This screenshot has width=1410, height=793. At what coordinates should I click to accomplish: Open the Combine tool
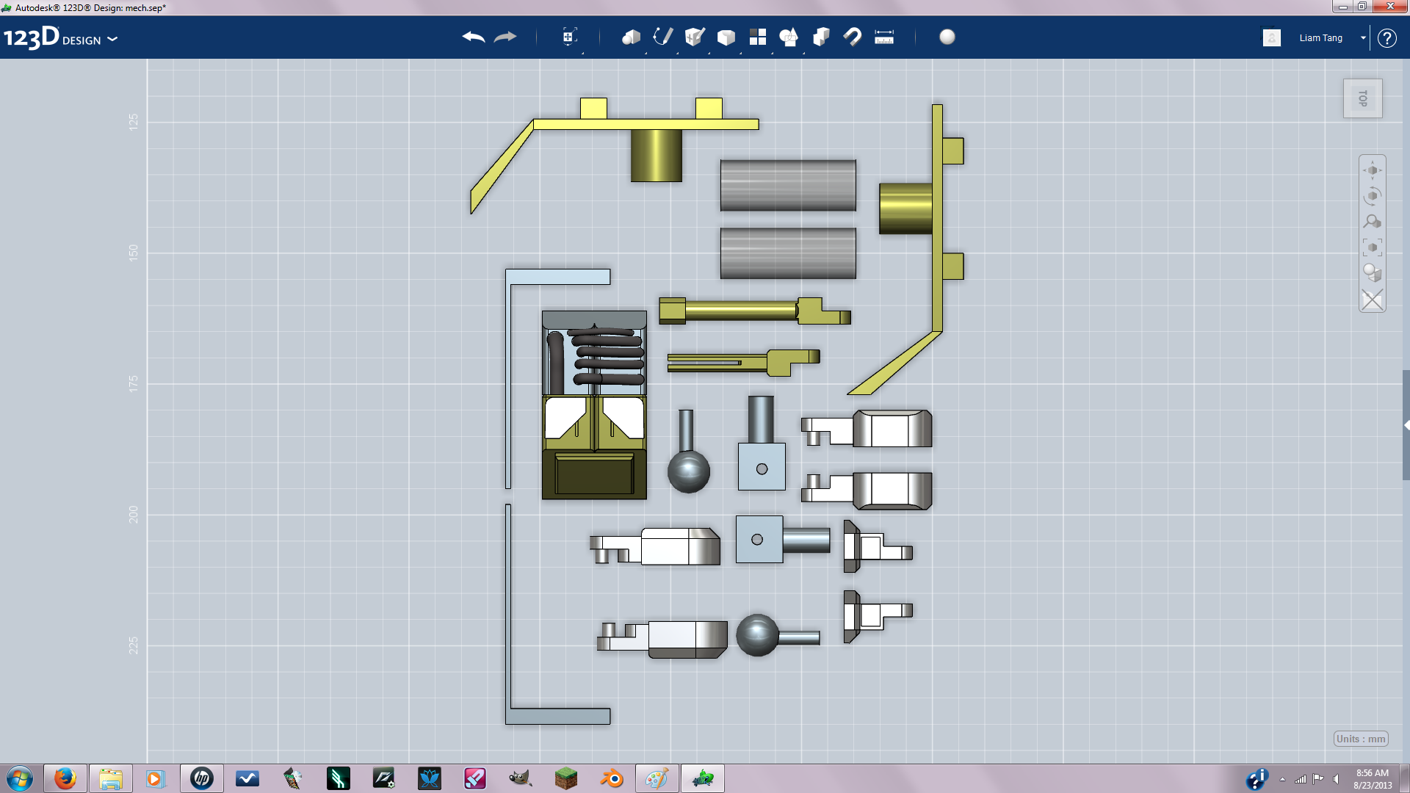821,37
